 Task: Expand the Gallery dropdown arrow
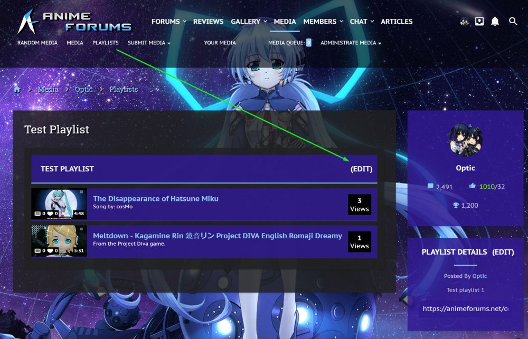(265, 22)
